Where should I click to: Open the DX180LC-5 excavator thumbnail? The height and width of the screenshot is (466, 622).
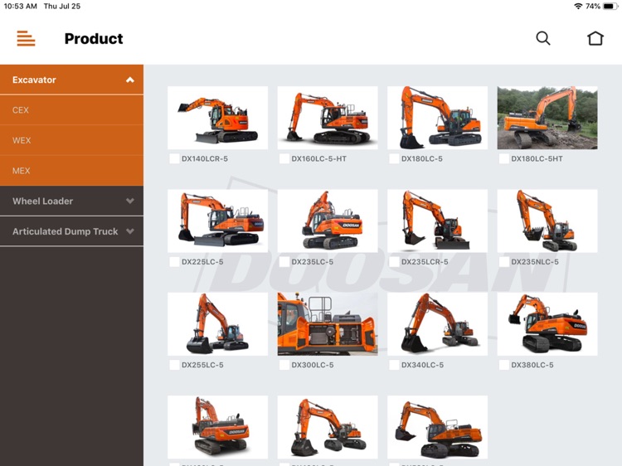pos(438,118)
